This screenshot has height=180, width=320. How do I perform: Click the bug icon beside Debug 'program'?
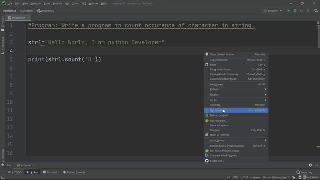(207, 115)
